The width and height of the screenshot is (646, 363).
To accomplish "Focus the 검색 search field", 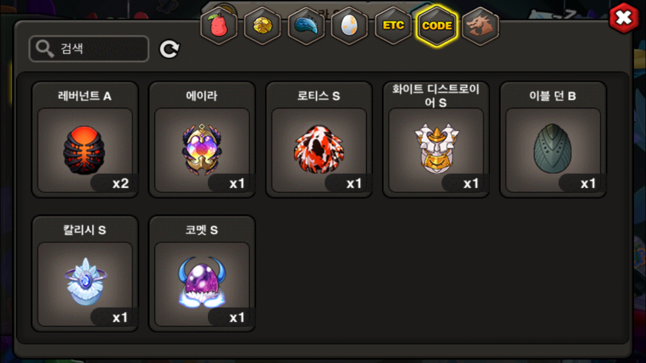I will 89,49.
